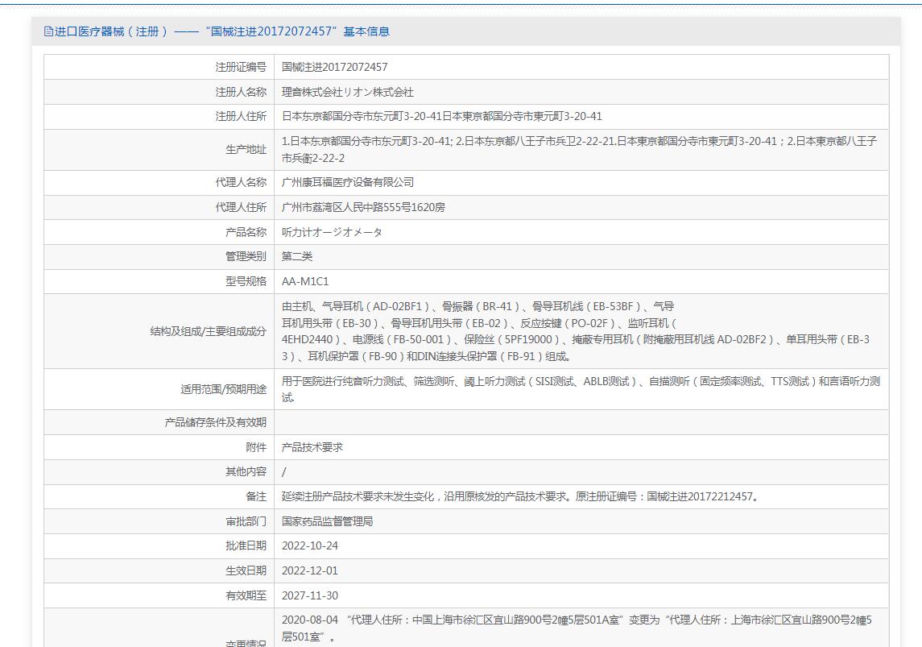Select agent name 广州康耳福医疗设备有限公司
The image size is (922, 647).
tap(347, 183)
